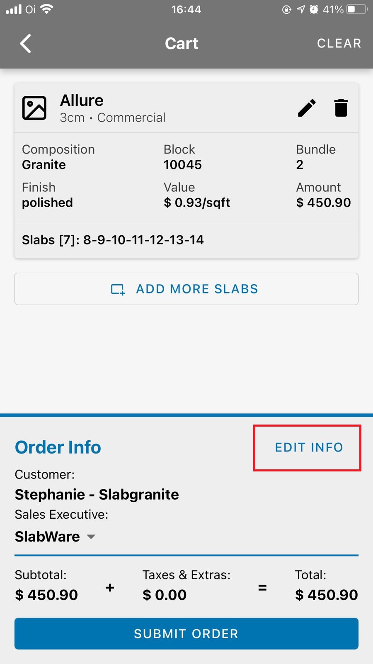Tap the Allure item title

pos(82,100)
